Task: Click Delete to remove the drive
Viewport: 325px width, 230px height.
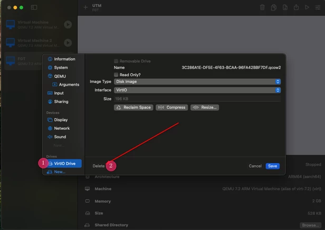Action: click(99, 166)
